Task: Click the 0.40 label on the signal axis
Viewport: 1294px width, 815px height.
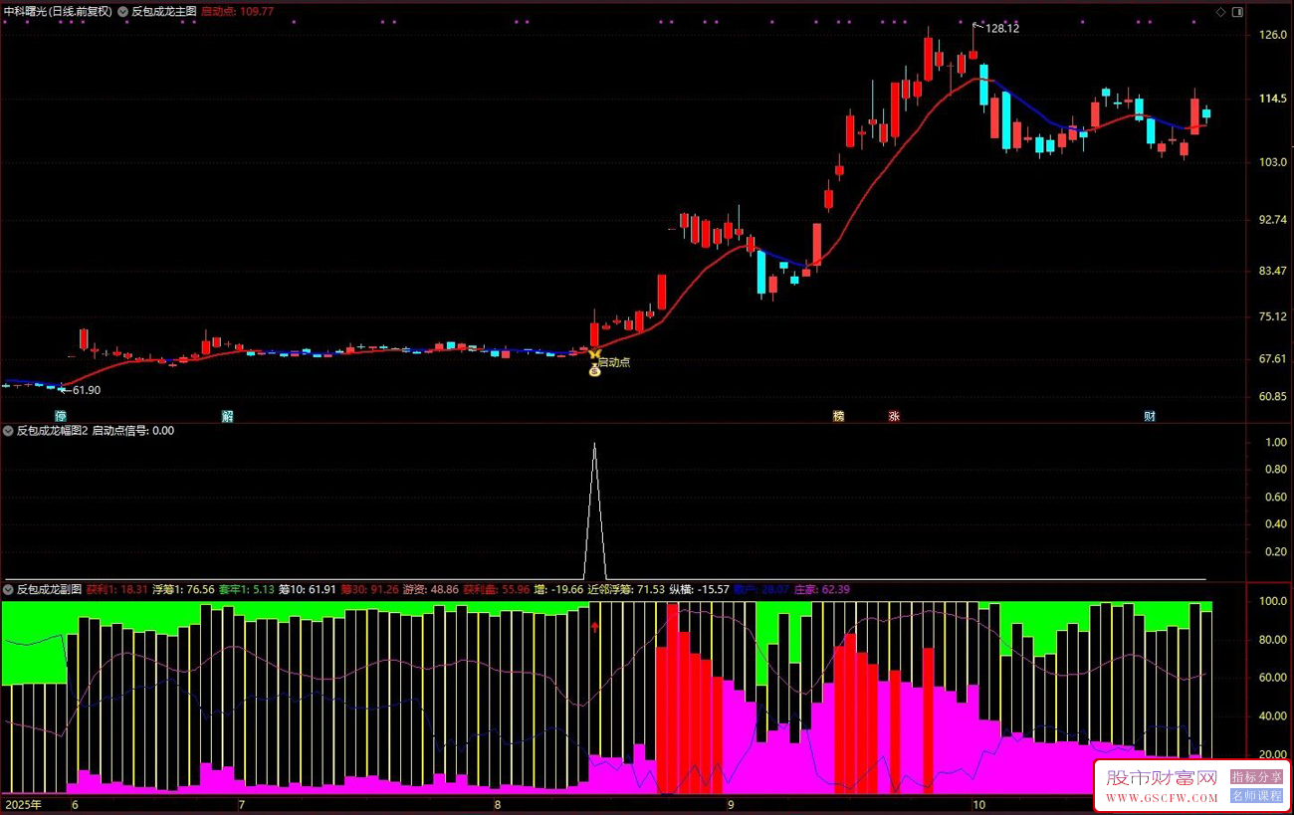Action: [1275, 523]
